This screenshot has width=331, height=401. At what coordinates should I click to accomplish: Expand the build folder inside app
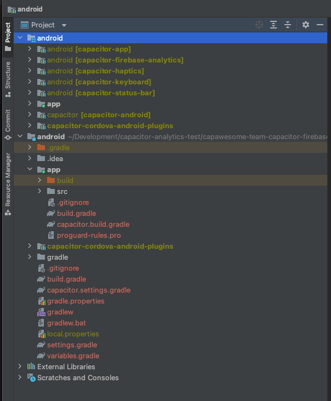39,180
